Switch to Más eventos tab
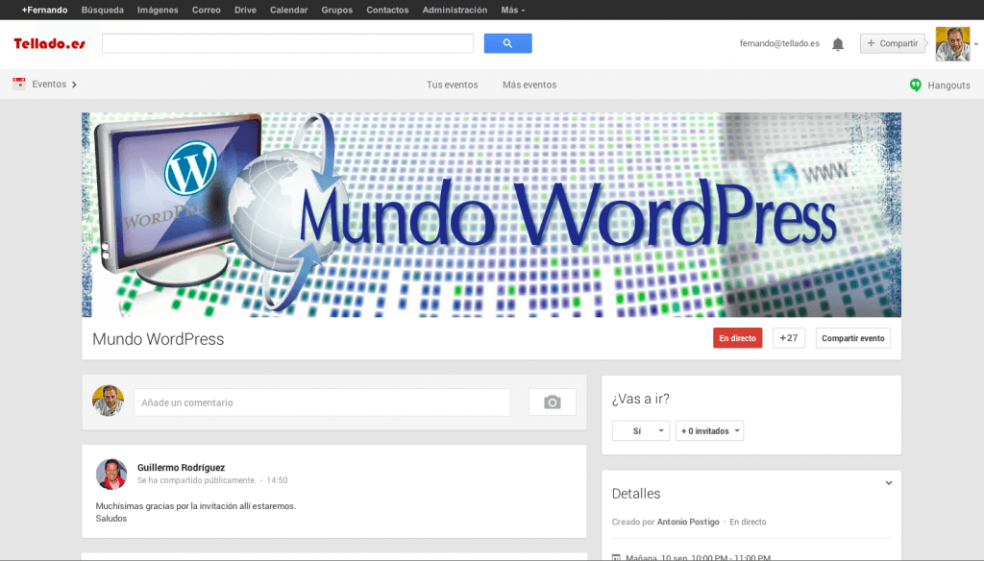The width and height of the screenshot is (984, 561). point(529,85)
